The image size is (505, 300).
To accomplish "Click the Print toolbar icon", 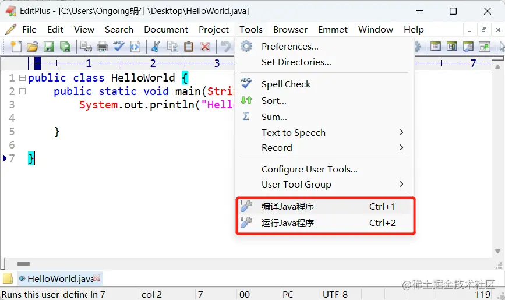I will 103,47.
